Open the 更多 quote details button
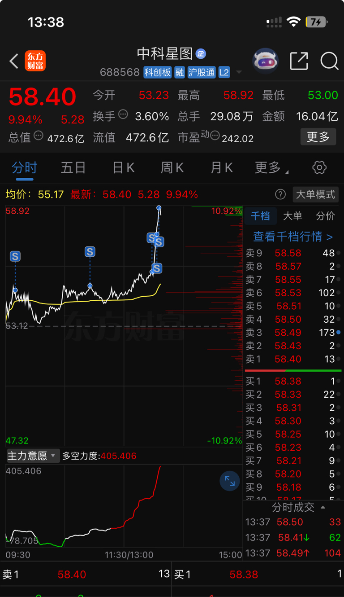Image resolution: width=344 pixels, height=597 pixels. tap(318, 137)
